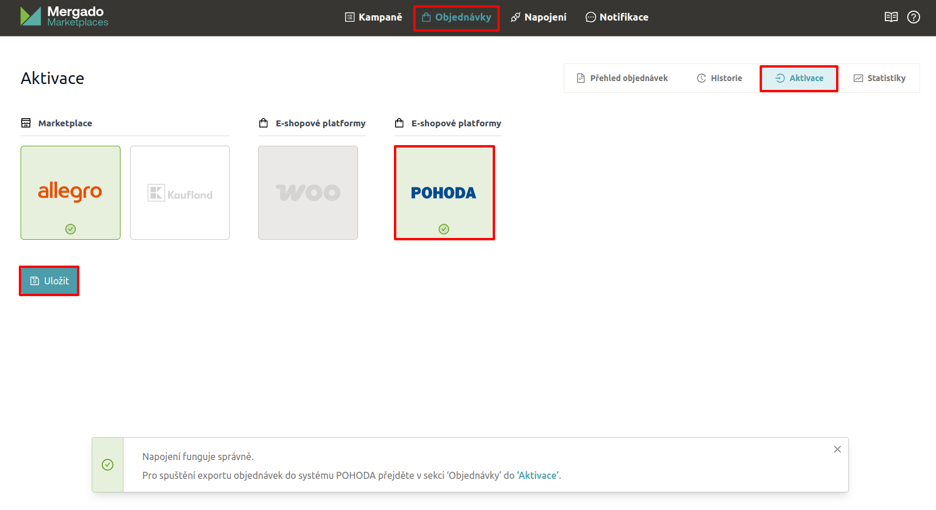Viewport: 936px width, 510px height.
Task: Click the green checkmark on the POHODA tile
Action: (444, 229)
